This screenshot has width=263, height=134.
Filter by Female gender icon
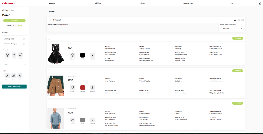7,55
